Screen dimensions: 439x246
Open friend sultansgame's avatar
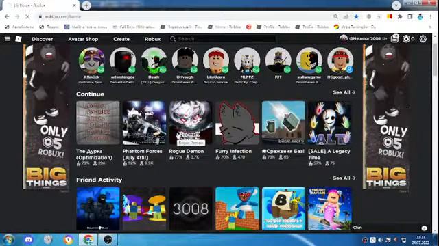point(309,61)
